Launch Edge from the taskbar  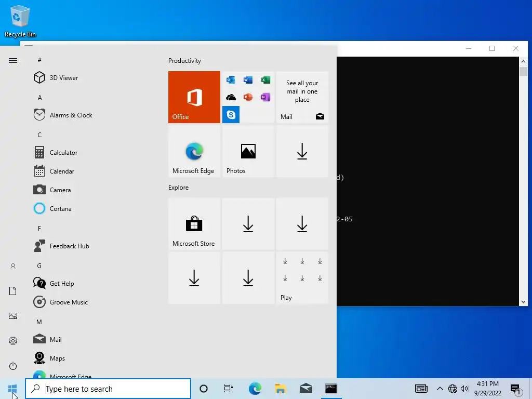(255, 389)
